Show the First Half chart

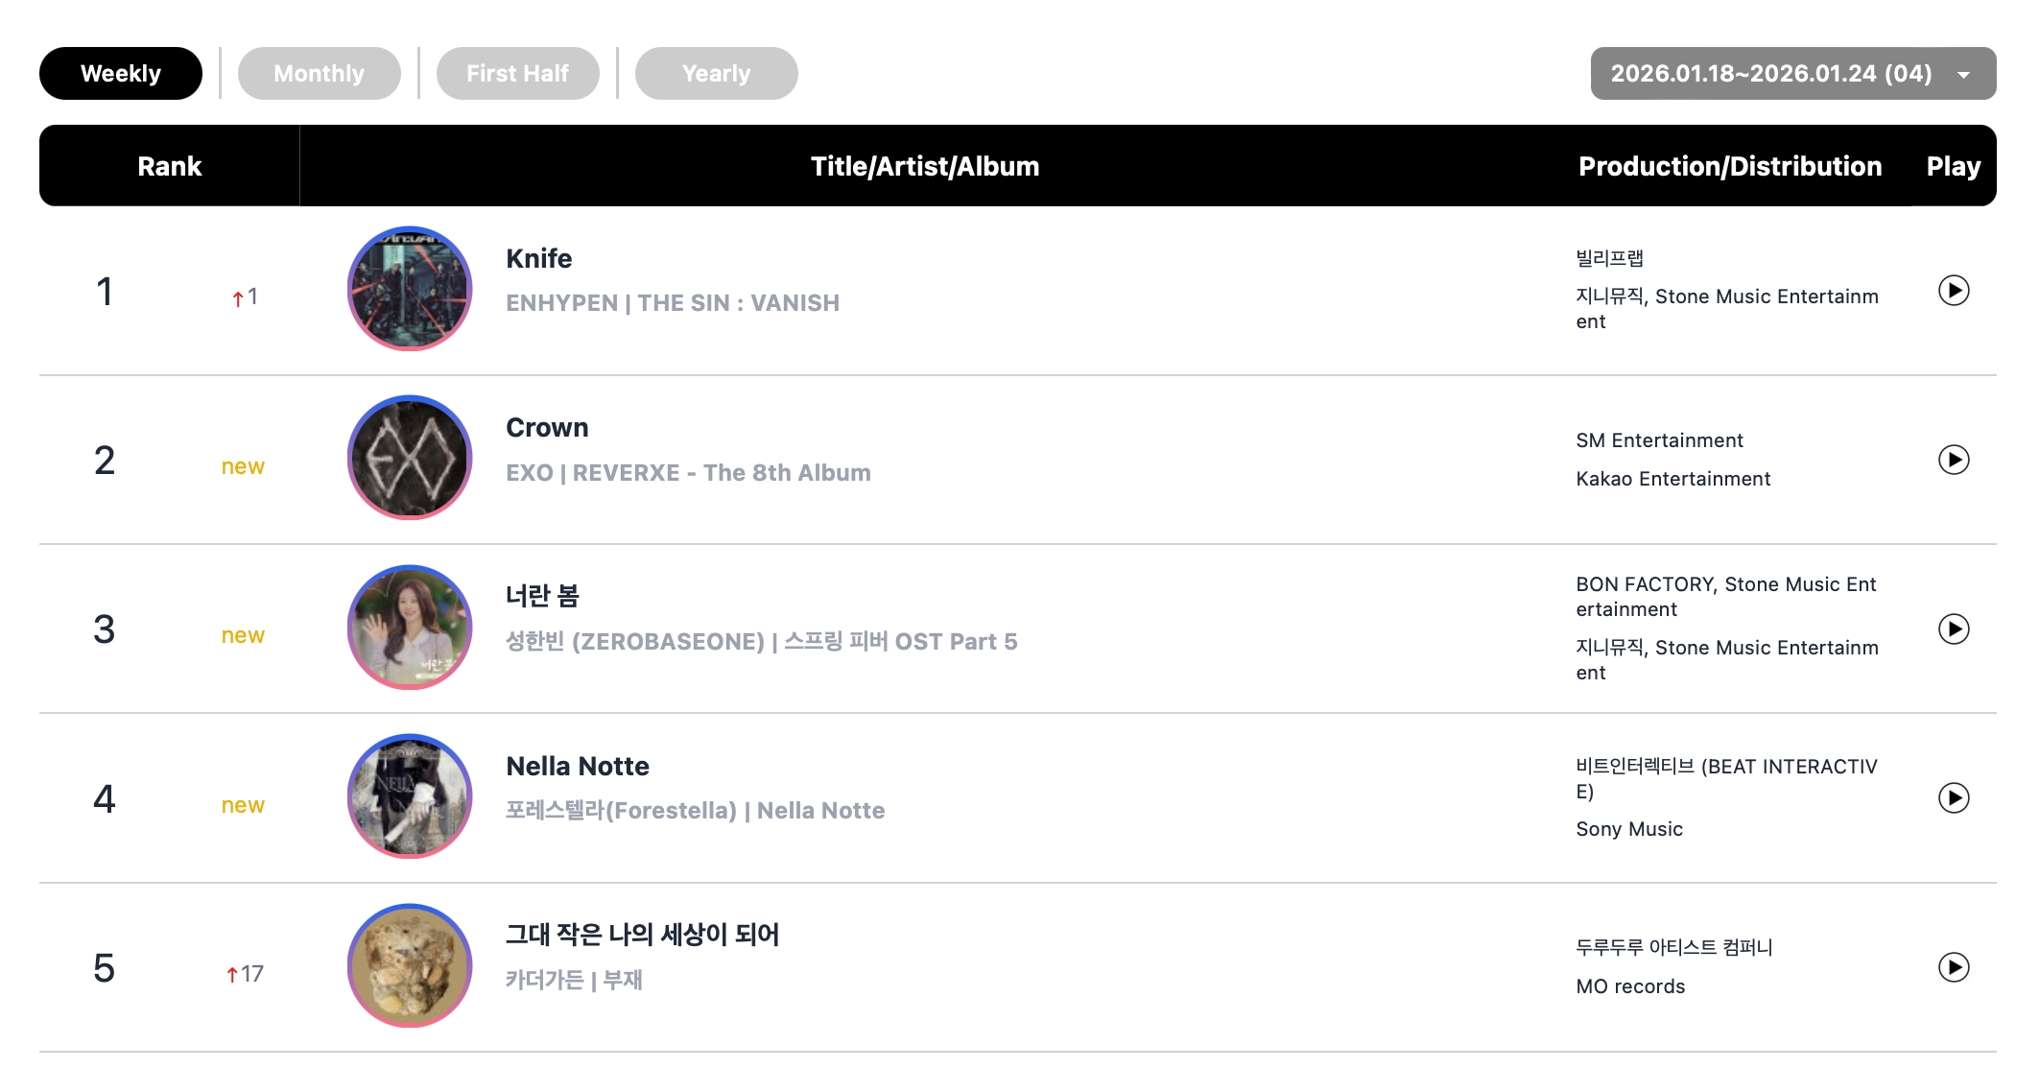click(x=517, y=74)
